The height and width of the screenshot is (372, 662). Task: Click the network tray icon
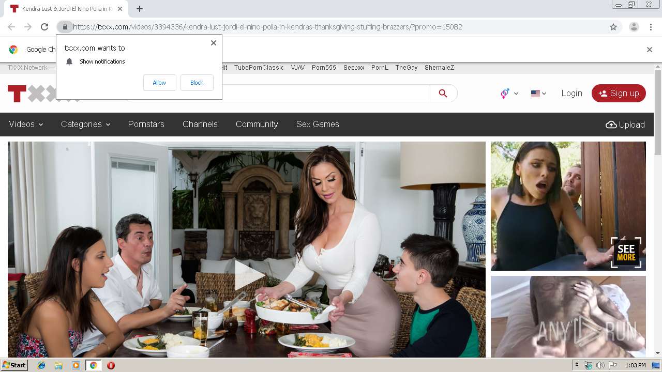point(588,365)
